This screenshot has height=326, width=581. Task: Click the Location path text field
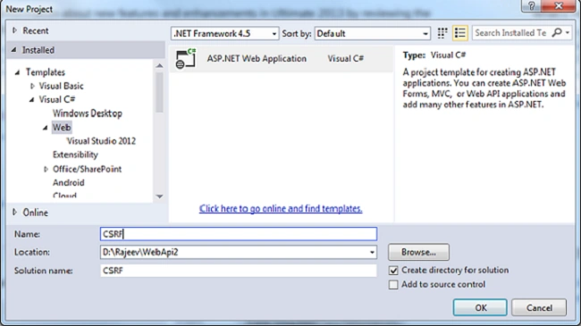coord(233,252)
